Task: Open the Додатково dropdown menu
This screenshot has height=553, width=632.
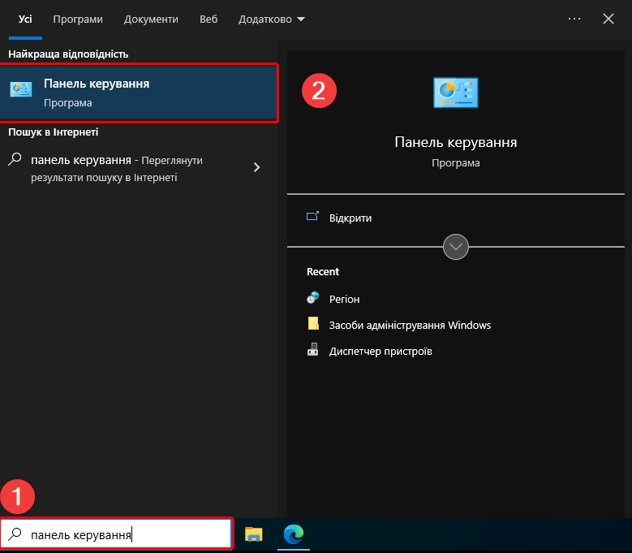Action: point(272,19)
